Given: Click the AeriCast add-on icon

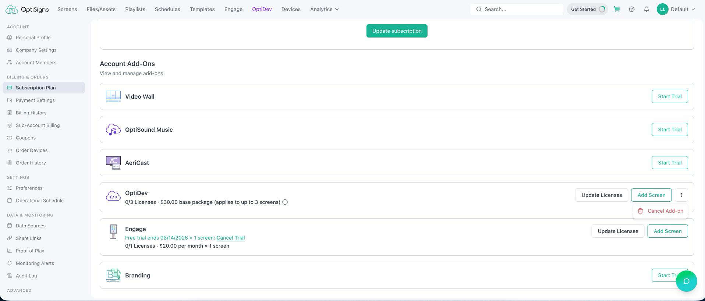Looking at the screenshot, I should click(113, 163).
